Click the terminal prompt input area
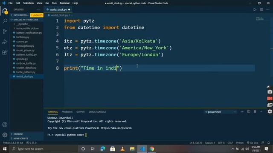The image size is (273, 153). [86, 135]
